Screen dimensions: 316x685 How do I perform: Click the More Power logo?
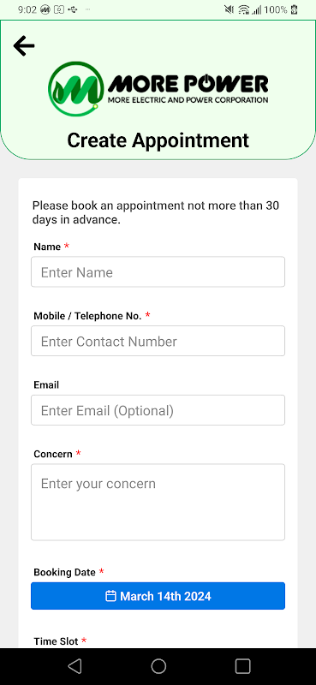click(158, 89)
